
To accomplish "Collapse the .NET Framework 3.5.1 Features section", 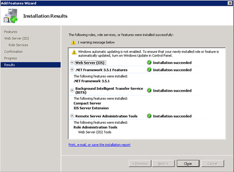I will [72, 70].
